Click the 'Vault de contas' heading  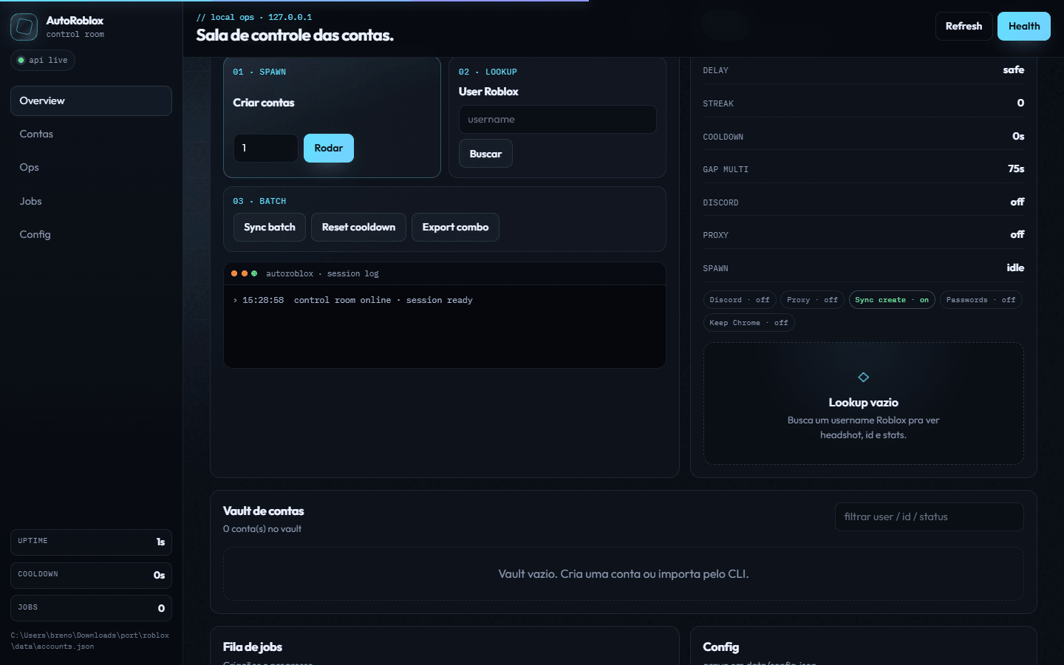pyautogui.click(x=263, y=511)
